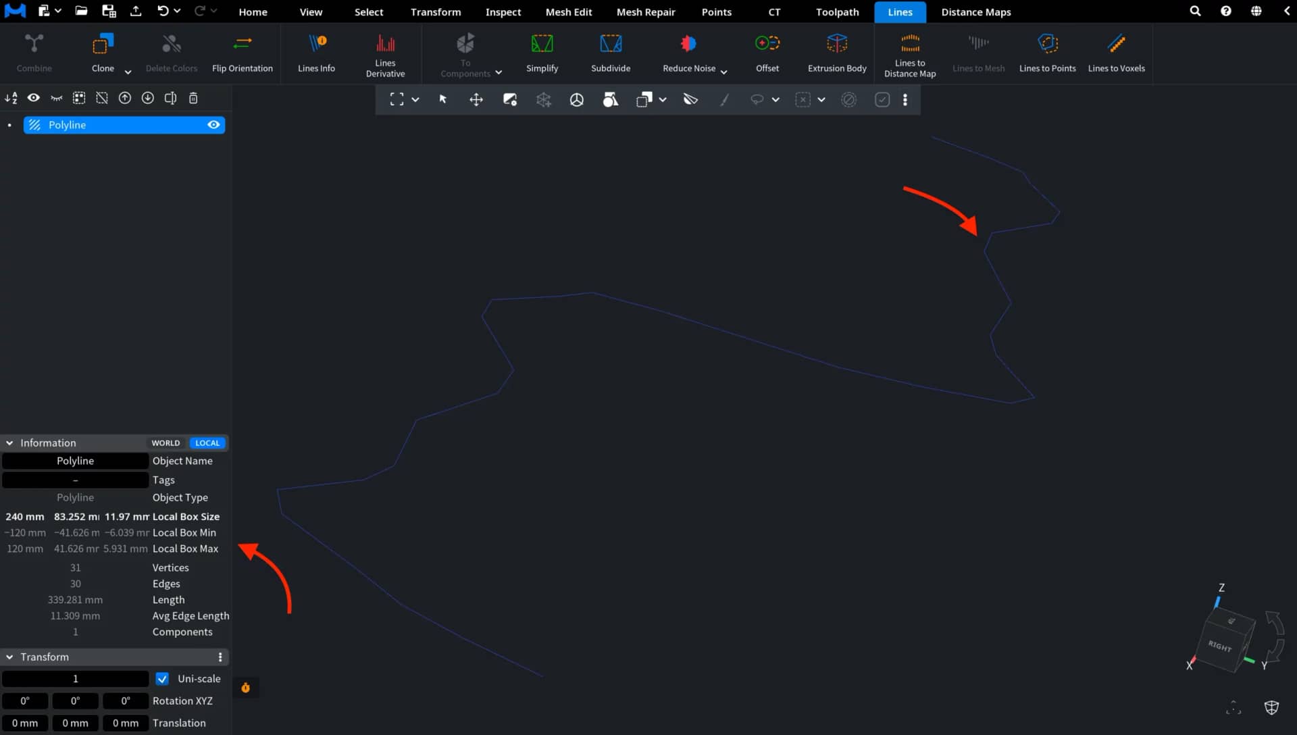The image size is (1297, 735).
Task: Go to the Distance Maps tab
Action: click(976, 12)
